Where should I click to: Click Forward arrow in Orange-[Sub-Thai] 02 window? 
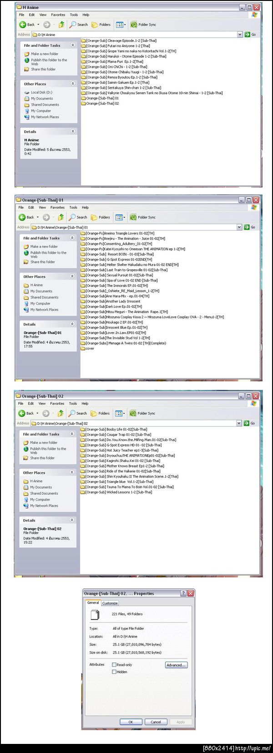[x=45, y=413]
